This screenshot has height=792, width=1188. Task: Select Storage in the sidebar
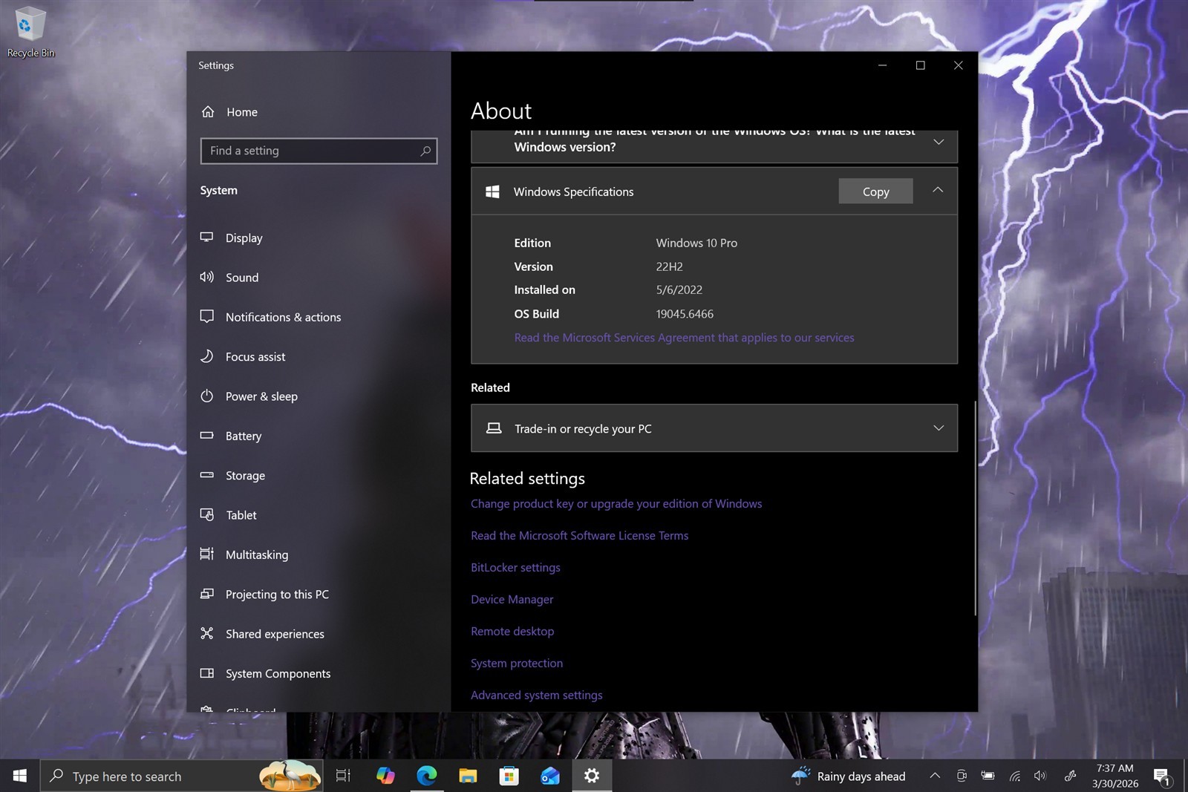(x=319, y=475)
